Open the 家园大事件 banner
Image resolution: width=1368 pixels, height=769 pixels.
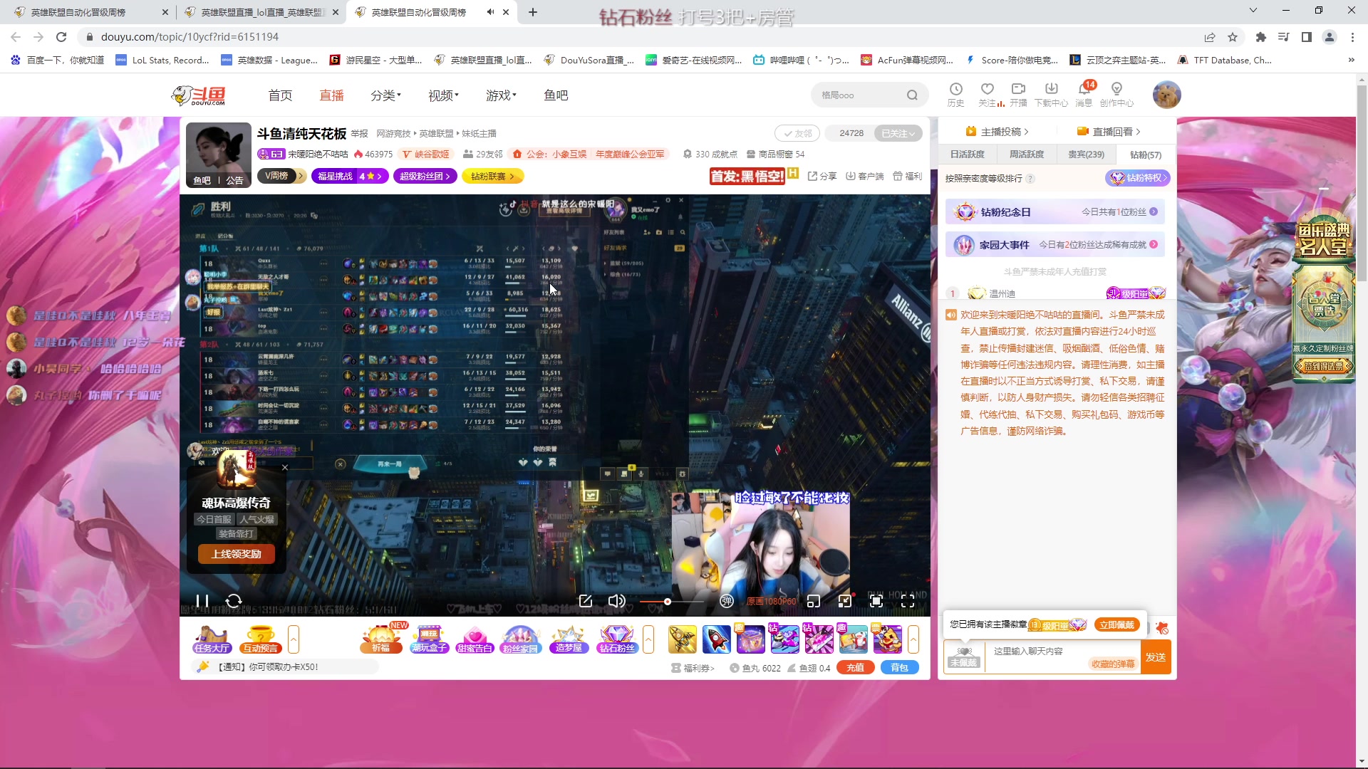coord(1055,245)
